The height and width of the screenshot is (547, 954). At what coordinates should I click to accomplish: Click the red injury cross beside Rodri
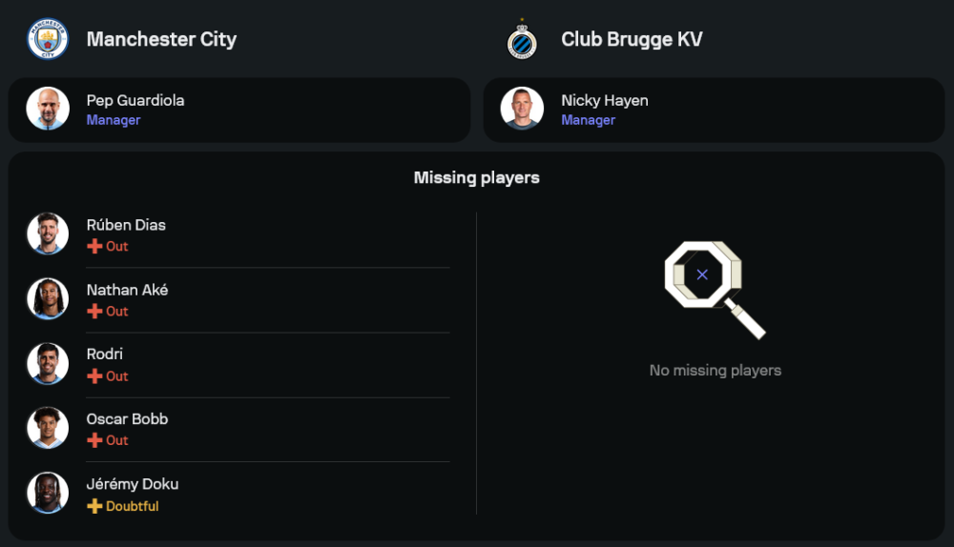pos(94,376)
